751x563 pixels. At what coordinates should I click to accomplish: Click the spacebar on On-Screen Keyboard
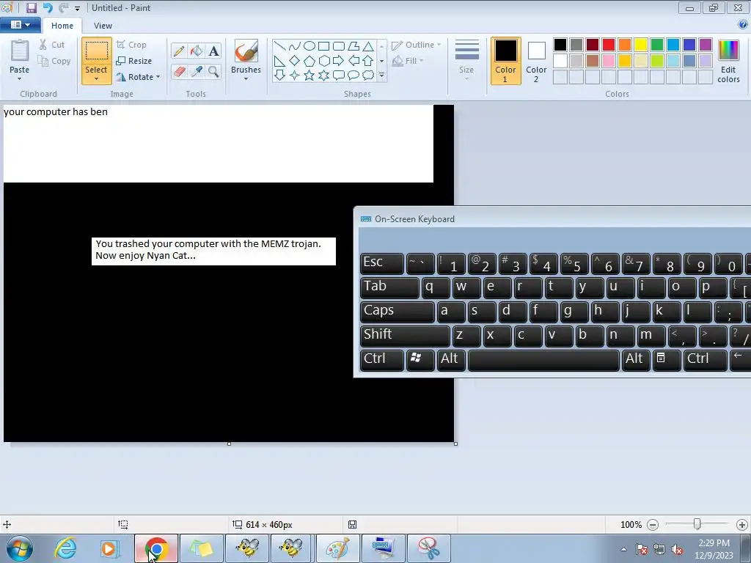[x=543, y=360]
